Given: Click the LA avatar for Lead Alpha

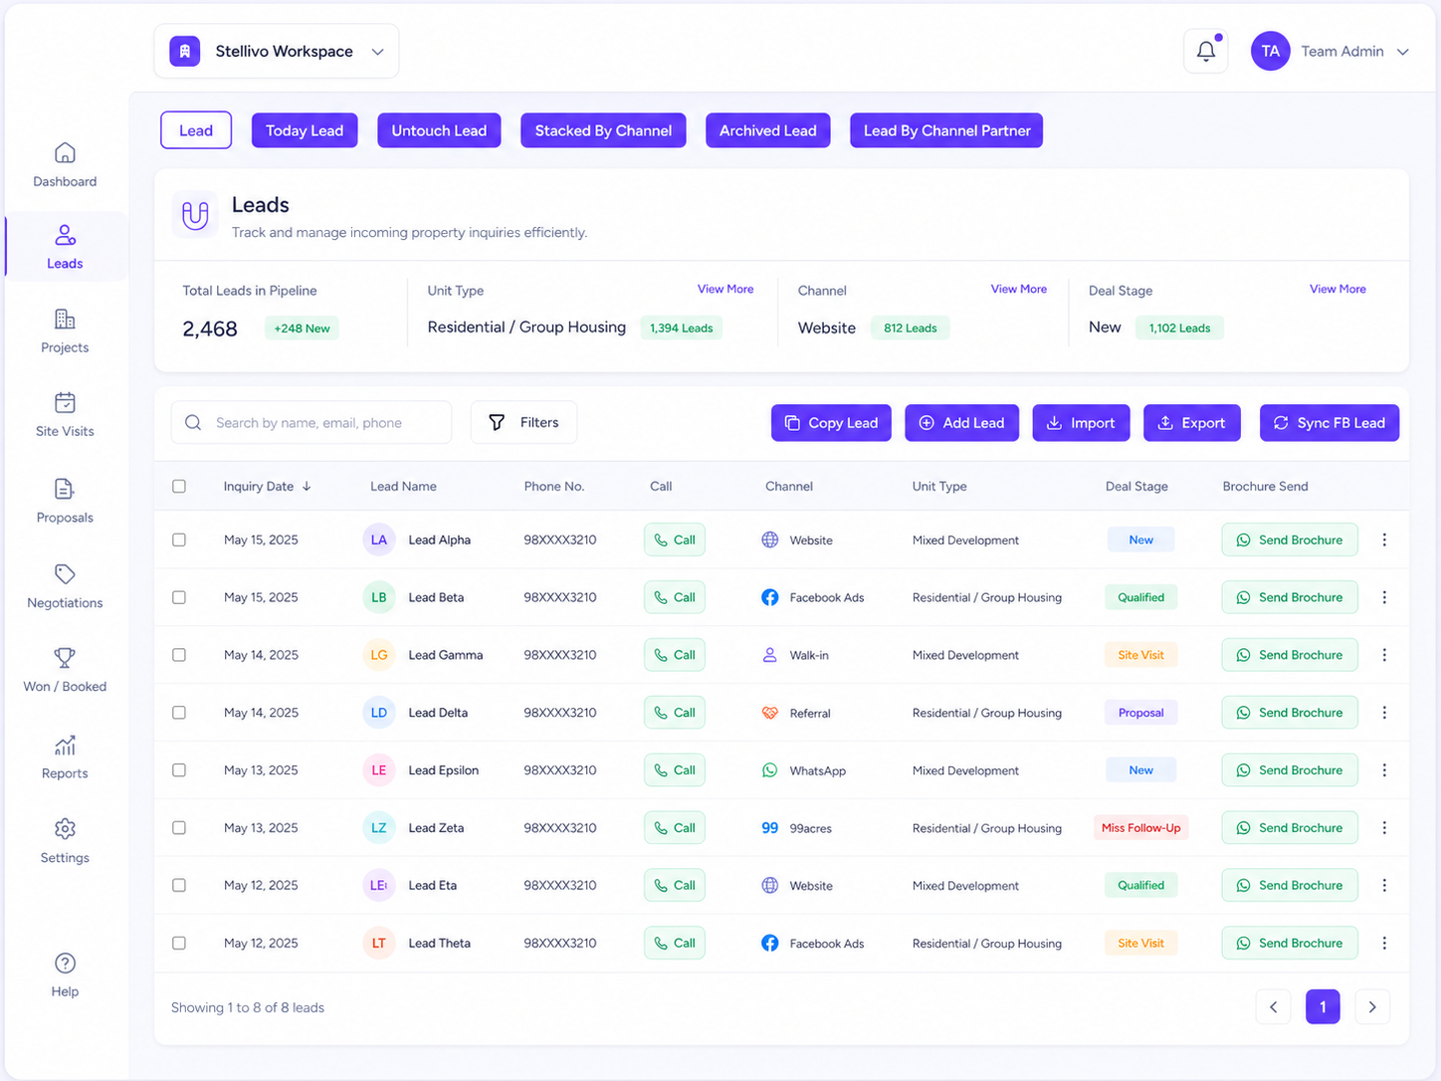Looking at the screenshot, I should click(379, 540).
